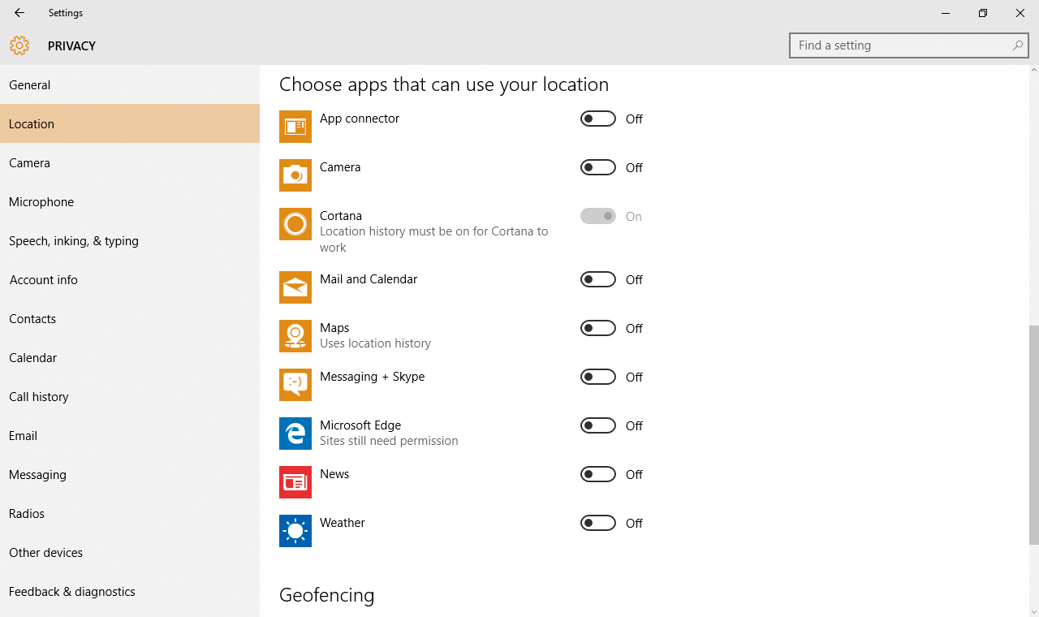1039x617 pixels.
Task: Click the Privacy gear icon
Action: click(19, 45)
